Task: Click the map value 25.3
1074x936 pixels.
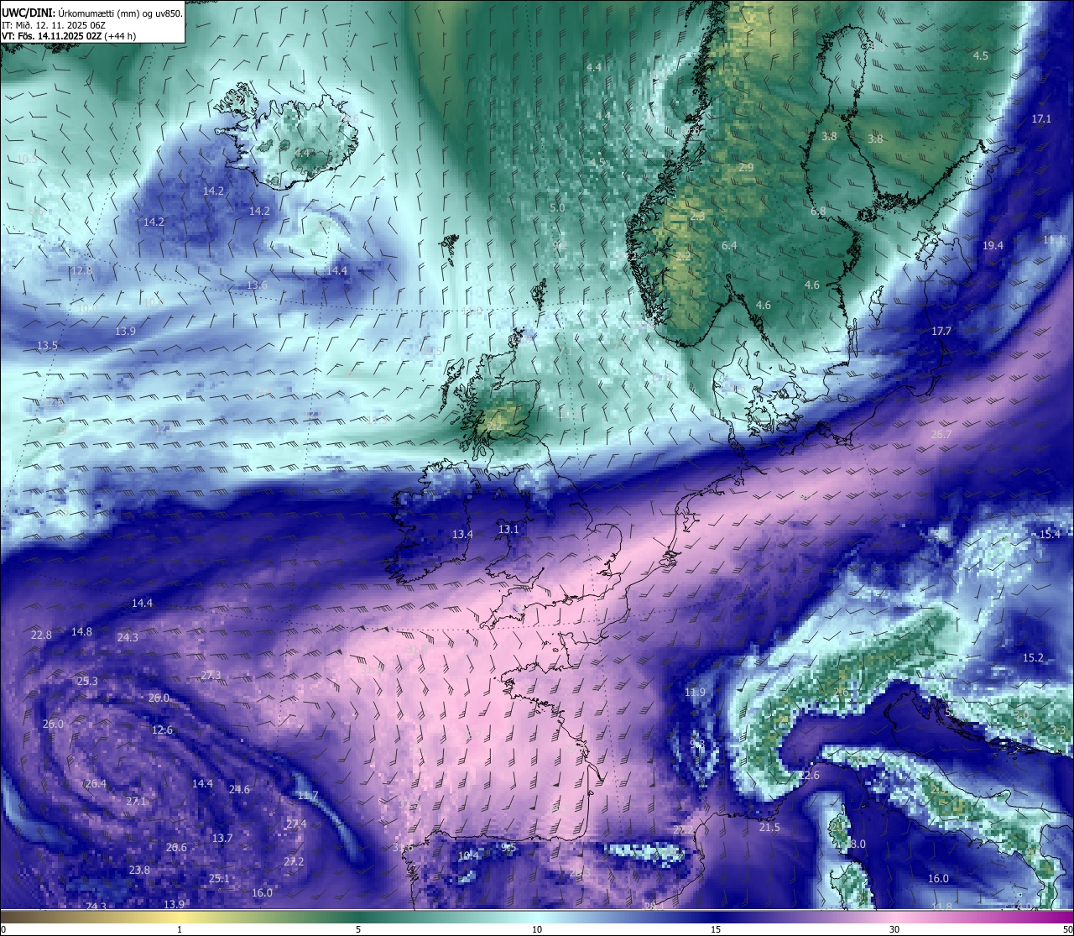Action: 87,681
